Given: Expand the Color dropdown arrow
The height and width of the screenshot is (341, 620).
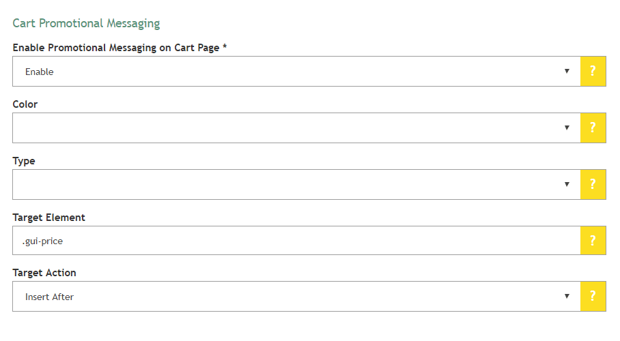Looking at the screenshot, I should (567, 128).
